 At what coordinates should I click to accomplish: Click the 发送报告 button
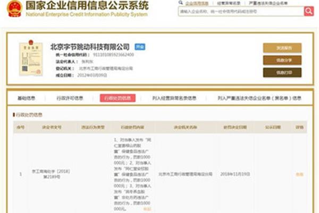click(282, 48)
